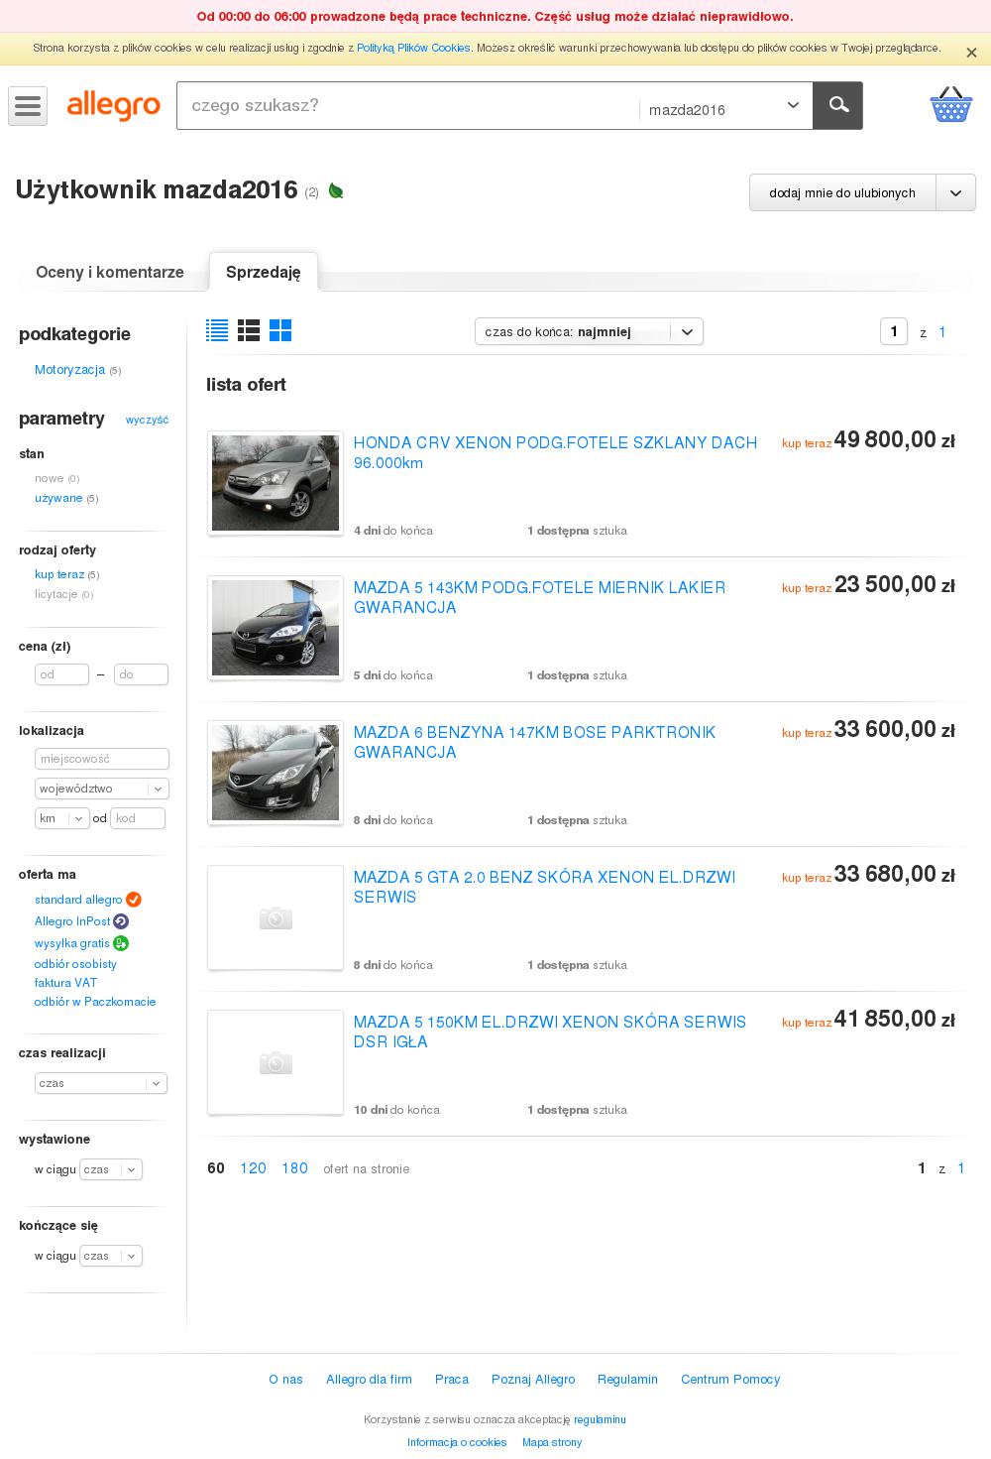Switch to gallery grid view

pyautogui.click(x=280, y=330)
